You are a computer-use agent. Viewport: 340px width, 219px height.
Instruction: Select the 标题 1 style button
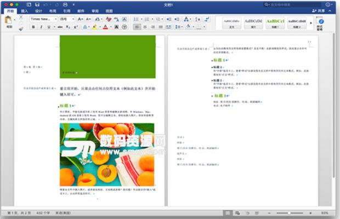[x=275, y=22]
